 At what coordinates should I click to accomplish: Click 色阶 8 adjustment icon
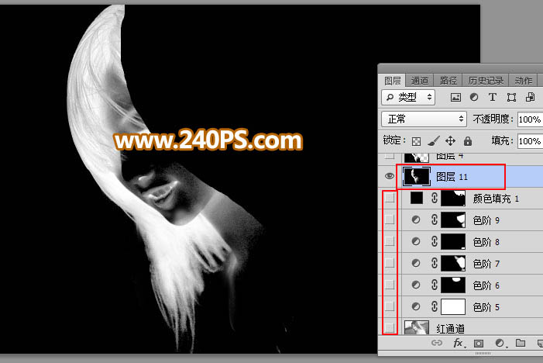coord(416,241)
